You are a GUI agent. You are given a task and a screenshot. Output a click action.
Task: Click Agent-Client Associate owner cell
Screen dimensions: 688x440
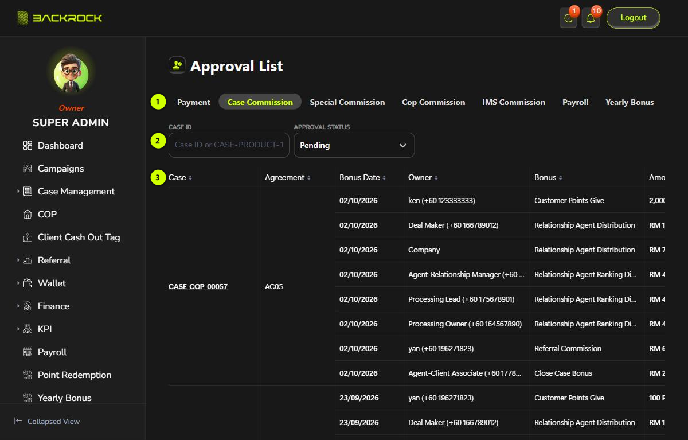(x=466, y=373)
